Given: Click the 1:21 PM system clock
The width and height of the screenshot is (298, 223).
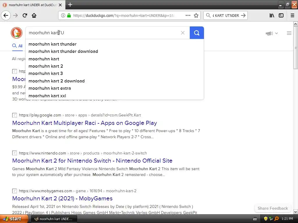Looking at the screenshot, I should point(287,219).
